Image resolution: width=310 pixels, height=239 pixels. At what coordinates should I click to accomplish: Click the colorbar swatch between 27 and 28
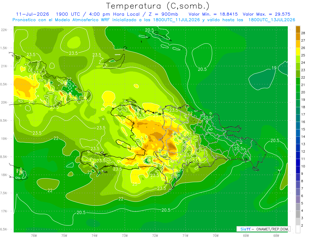tap(298, 37)
